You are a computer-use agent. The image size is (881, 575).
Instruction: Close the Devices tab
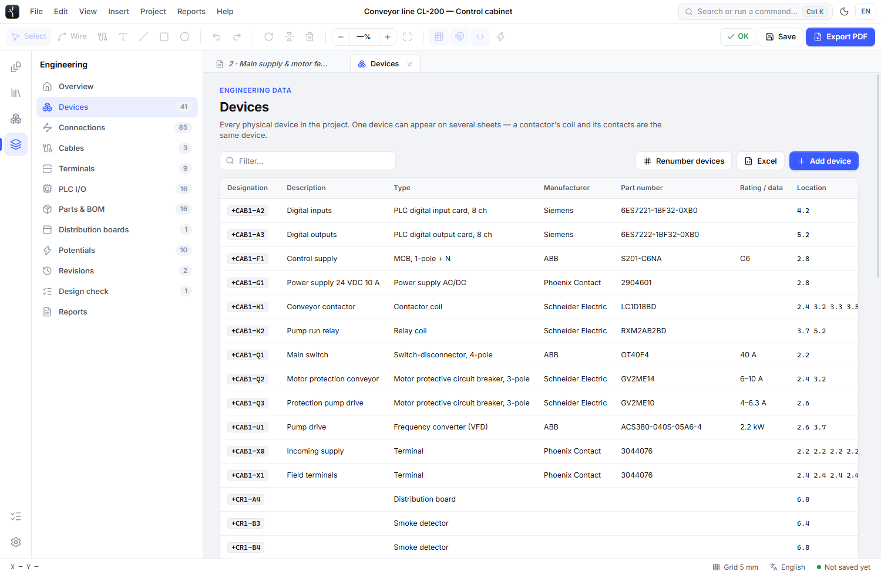pos(410,64)
